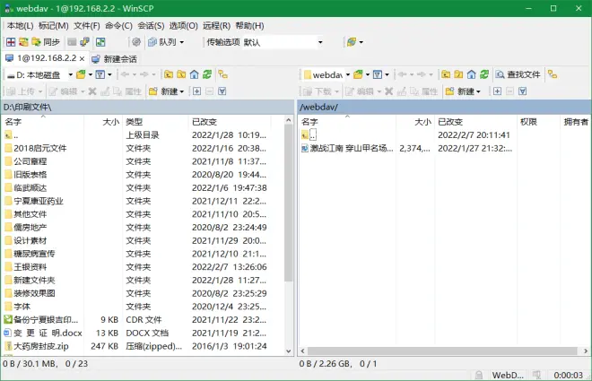Expand the globe site manager dropdown
The width and height of the screenshot is (592, 381).
[361, 42]
